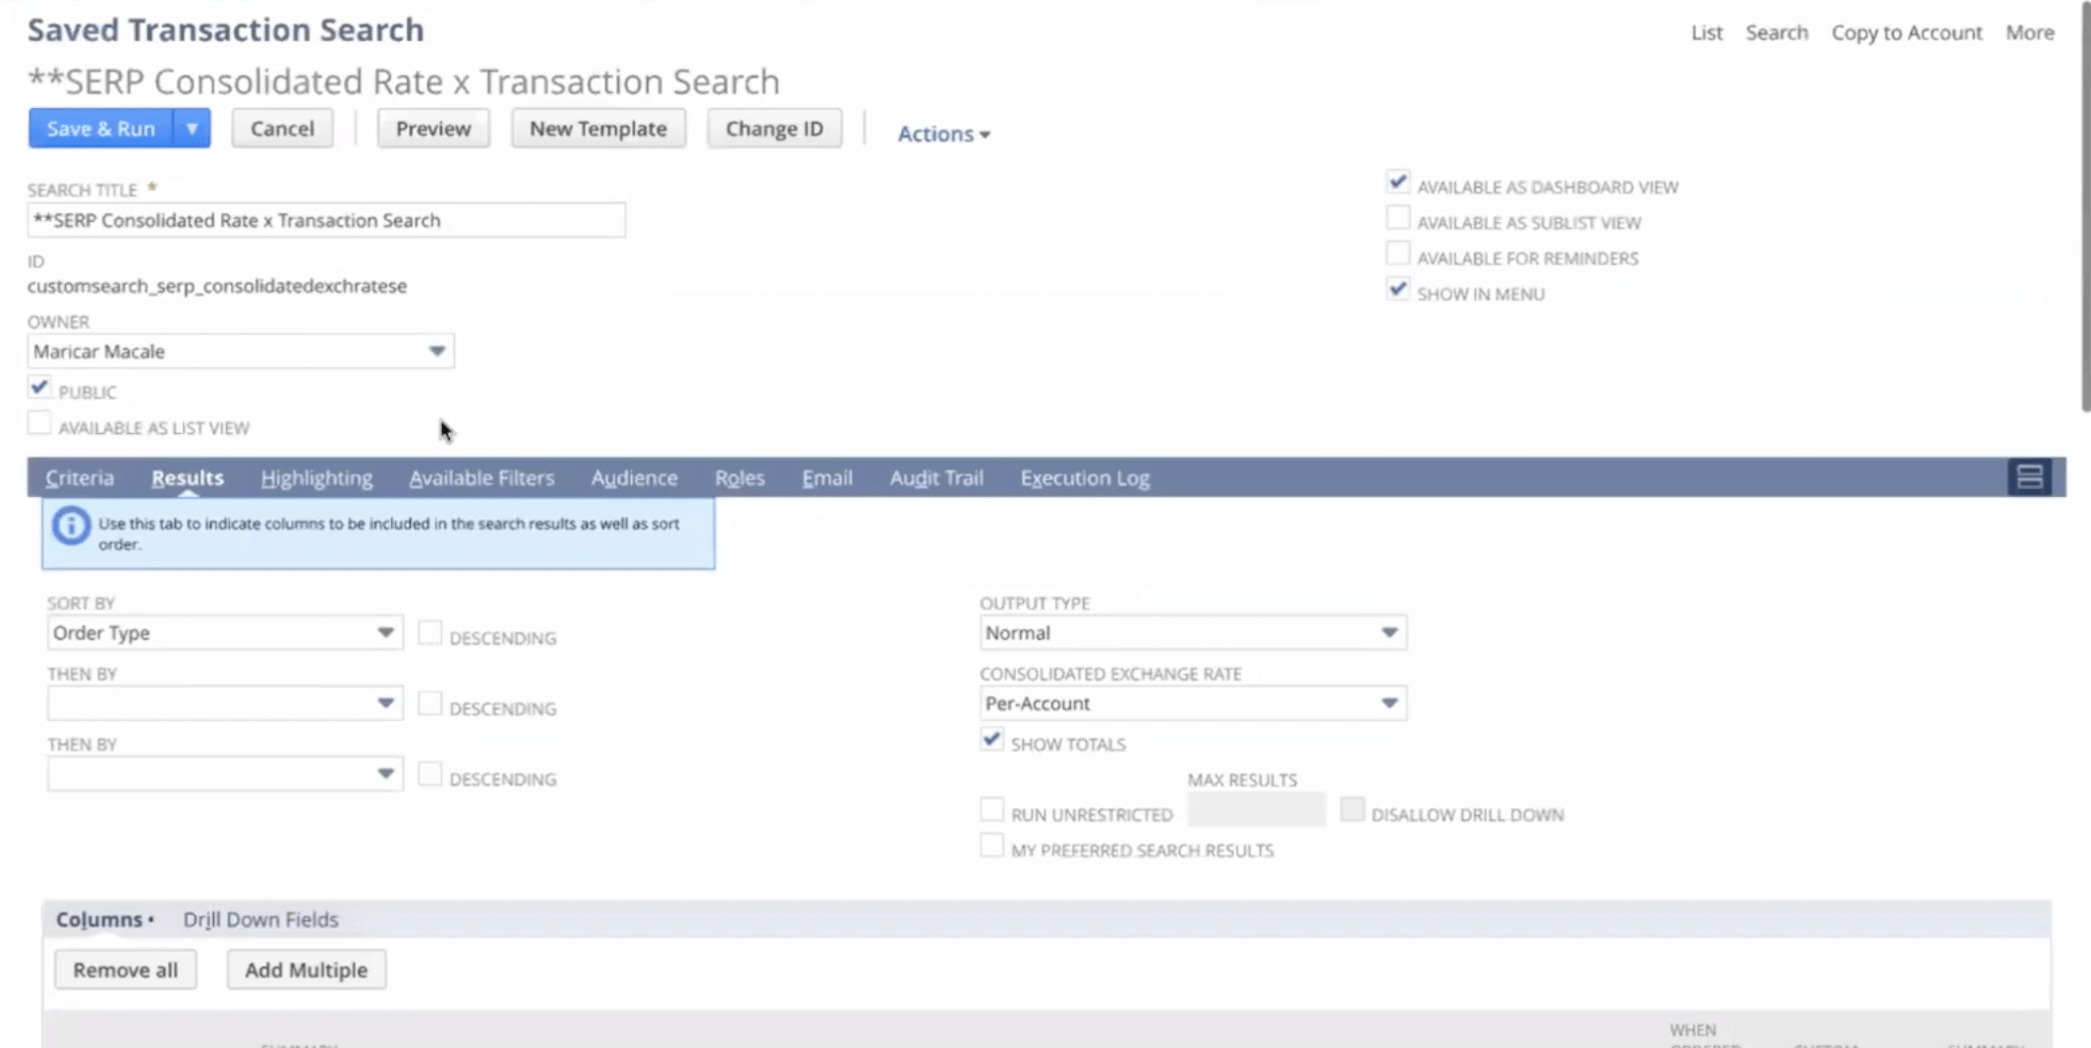Open the Drill Down Fields subtab
Screen dimensions: 2091x1048
tap(260, 919)
